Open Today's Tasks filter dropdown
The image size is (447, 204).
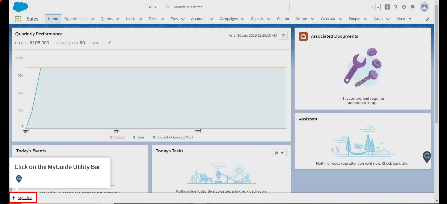coord(279,153)
